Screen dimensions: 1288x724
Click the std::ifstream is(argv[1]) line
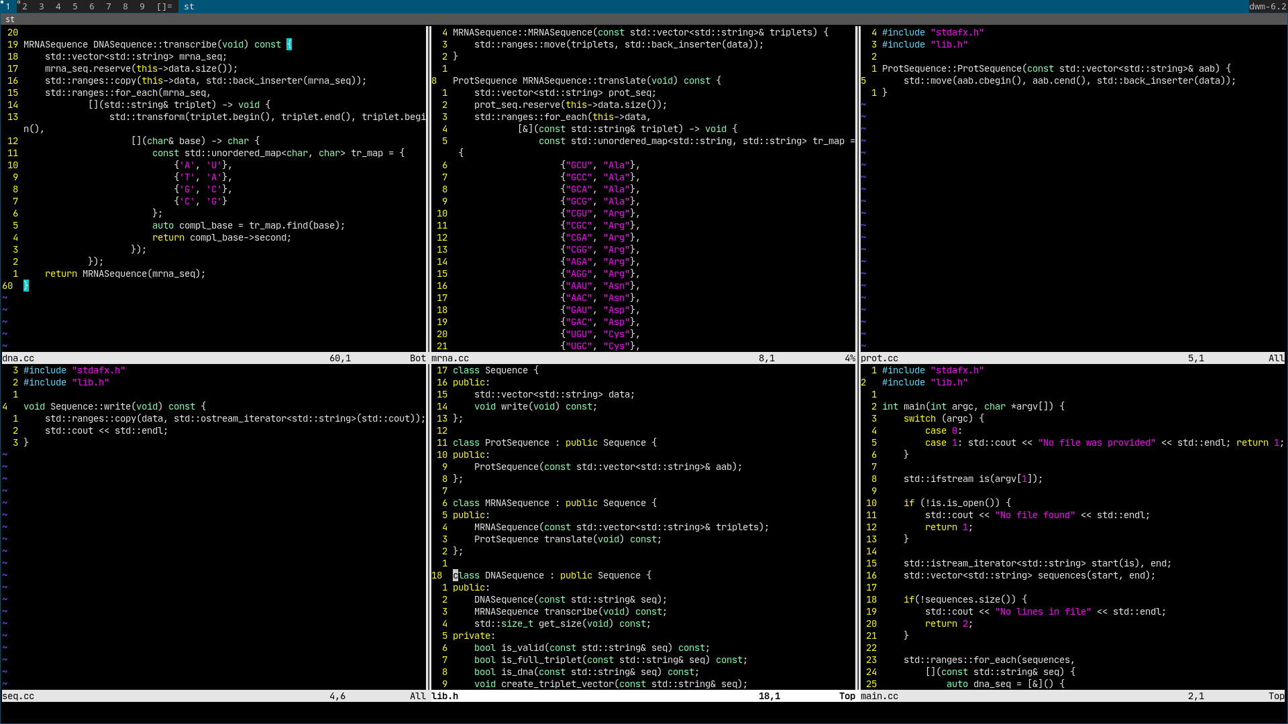[973, 479]
